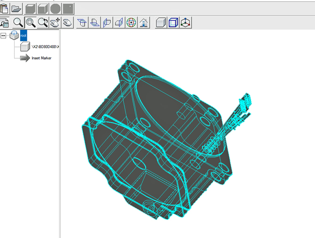Select the root node in tree
Screen dimensions: 315x238
click(x=24, y=36)
